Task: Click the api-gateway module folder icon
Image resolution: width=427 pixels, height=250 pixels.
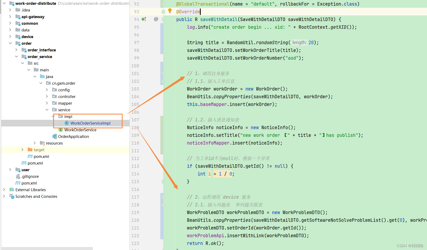Action: click(18, 17)
